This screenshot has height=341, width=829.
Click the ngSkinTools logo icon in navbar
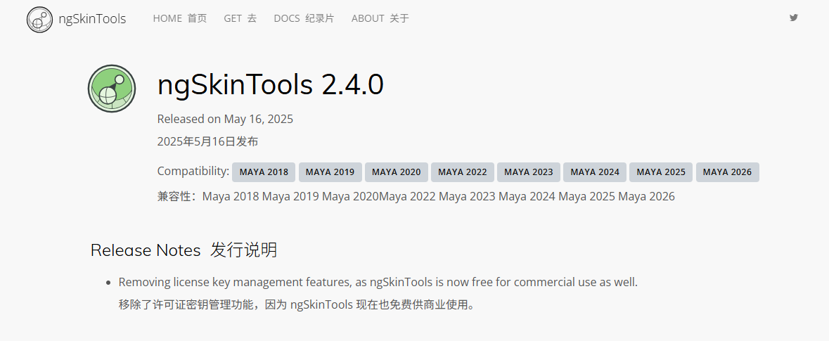pyautogui.click(x=40, y=19)
